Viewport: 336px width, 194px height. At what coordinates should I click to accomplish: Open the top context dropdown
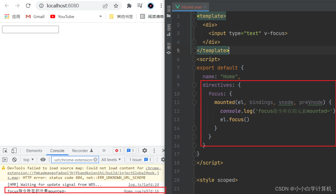point(28,159)
